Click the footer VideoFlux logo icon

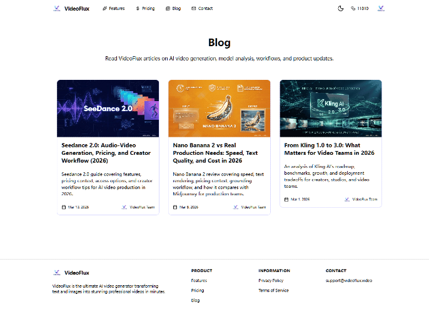pyautogui.click(x=57, y=273)
